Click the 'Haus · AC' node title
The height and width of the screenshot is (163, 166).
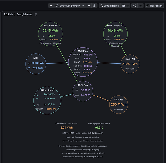pyautogui.click(x=130, y=59)
